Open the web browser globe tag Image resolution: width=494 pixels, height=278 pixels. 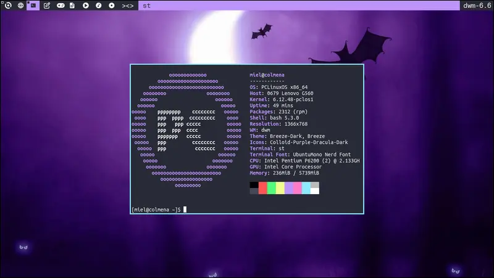click(20, 6)
